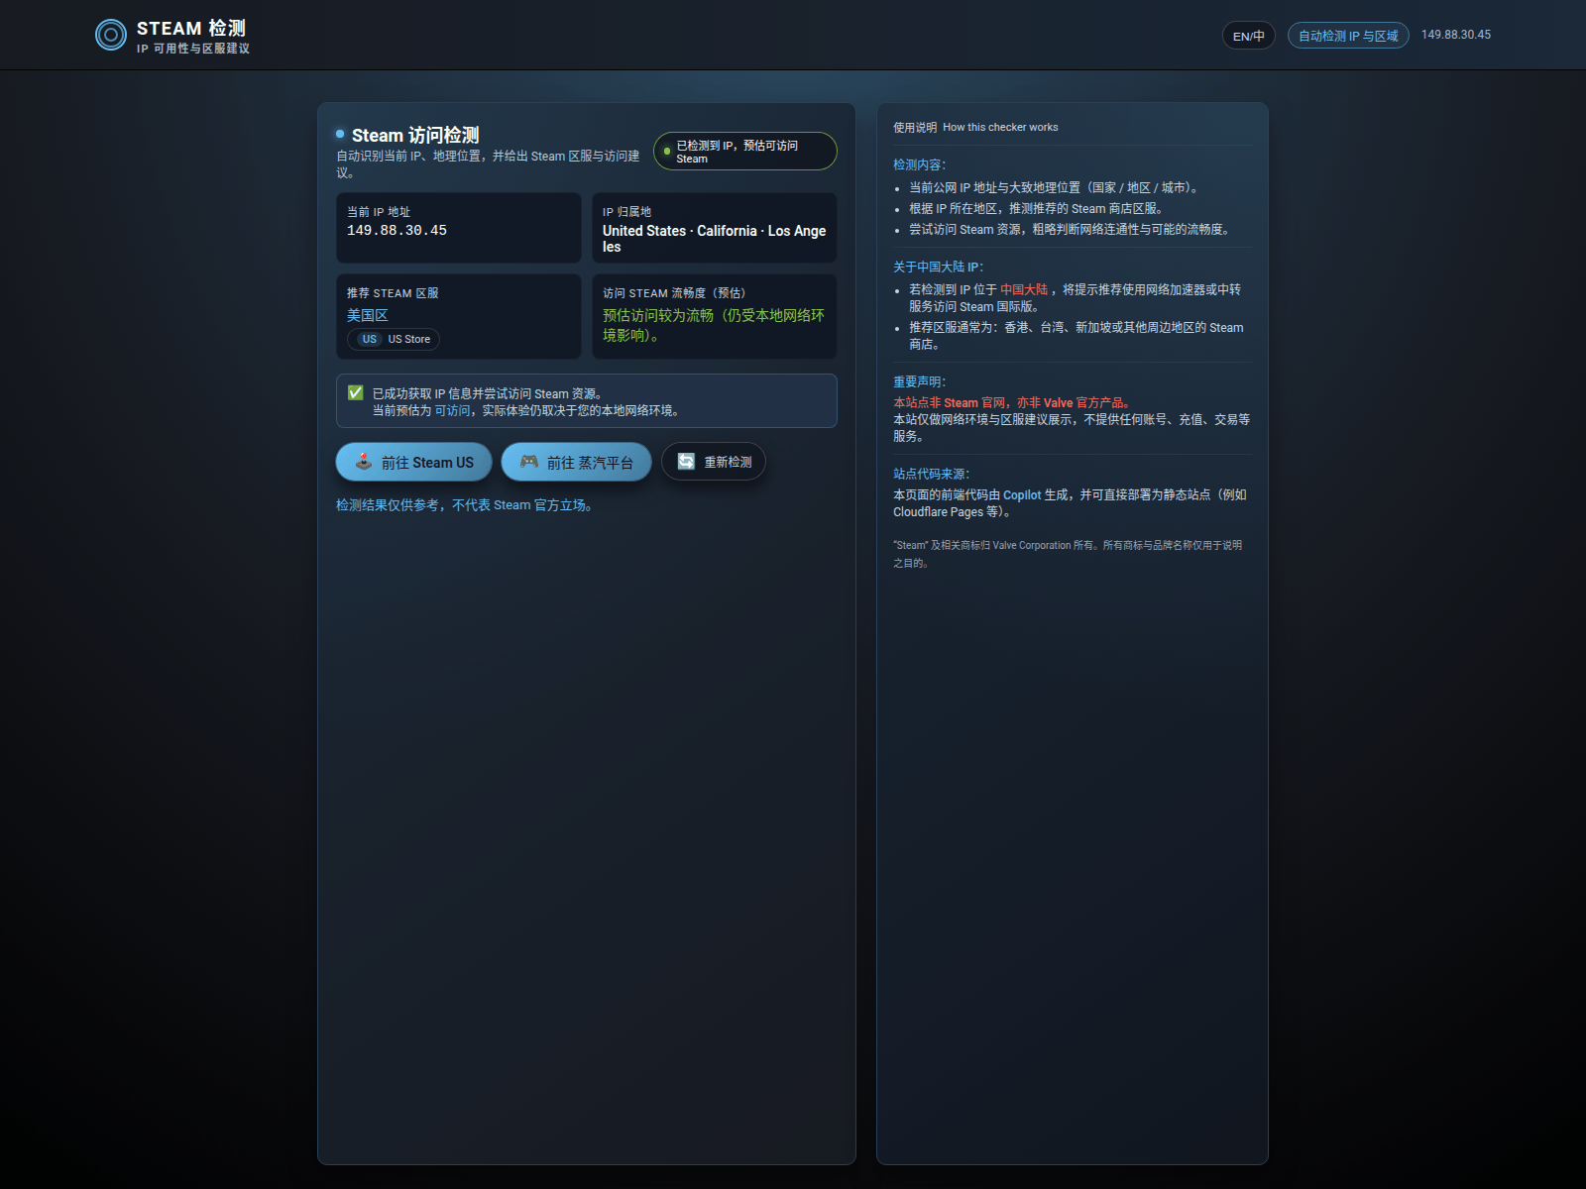The height and width of the screenshot is (1189, 1586).
Task: Click the US Store label next to the US badge
Action: click(408, 339)
